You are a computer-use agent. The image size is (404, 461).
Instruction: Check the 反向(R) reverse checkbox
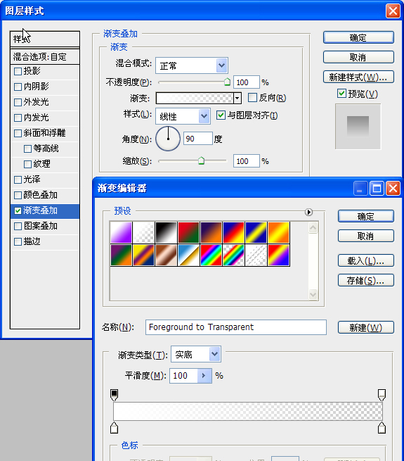click(x=252, y=98)
